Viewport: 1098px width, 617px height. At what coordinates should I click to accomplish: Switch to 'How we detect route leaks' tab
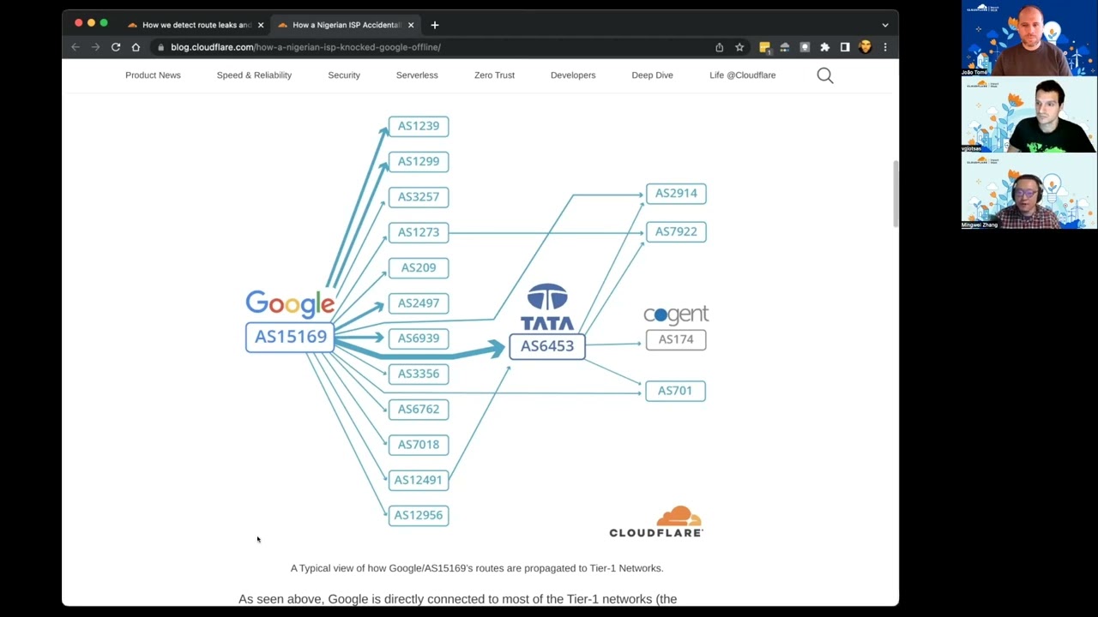click(x=196, y=25)
